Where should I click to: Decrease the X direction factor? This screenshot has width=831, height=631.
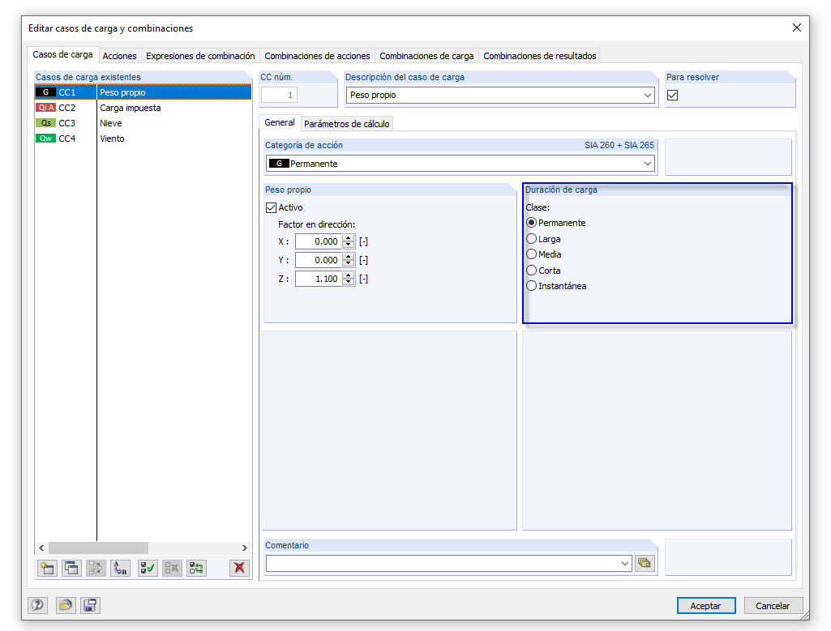pyautogui.click(x=348, y=245)
